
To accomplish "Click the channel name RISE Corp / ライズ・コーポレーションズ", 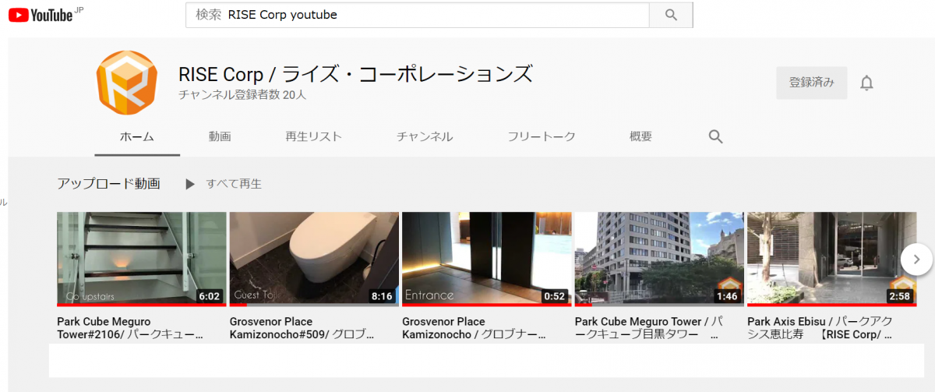I will 355,74.
